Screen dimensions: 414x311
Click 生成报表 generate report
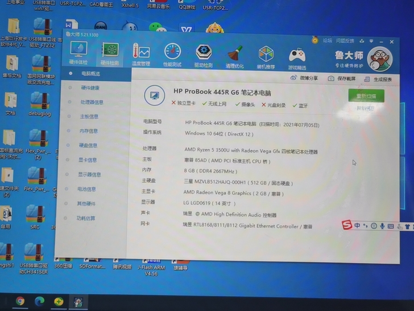pos(378,79)
